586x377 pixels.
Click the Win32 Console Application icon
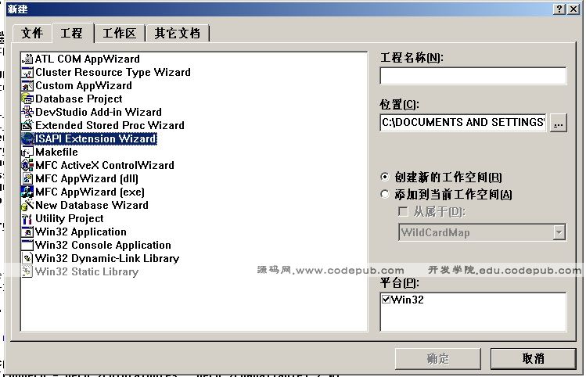pyautogui.click(x=27, y=245)
